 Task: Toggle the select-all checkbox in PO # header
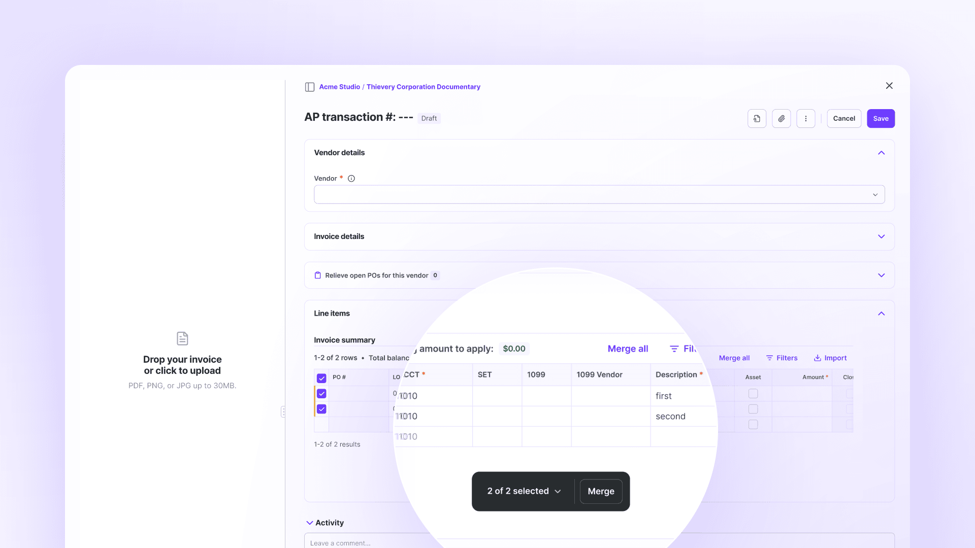point(321,378)
